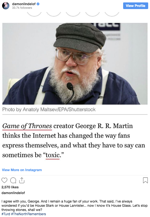Click the caption starting 'I agree with you, George'
Viewport: 150px width, 217px height.
75,206
